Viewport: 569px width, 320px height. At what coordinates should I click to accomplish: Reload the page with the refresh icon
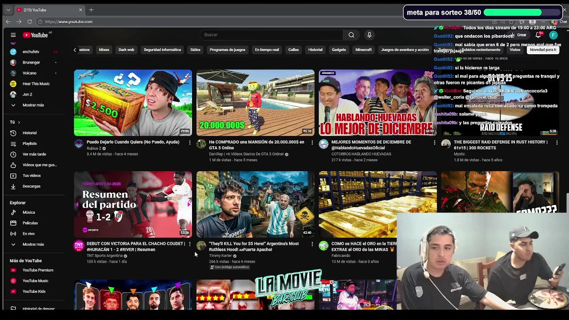point(29,21)
